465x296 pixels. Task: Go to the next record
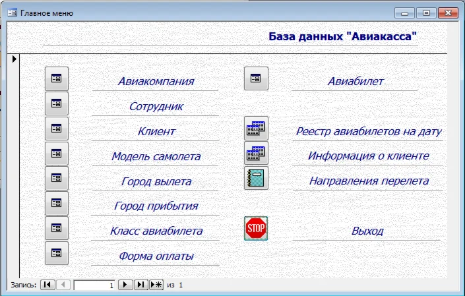point(125,285)
